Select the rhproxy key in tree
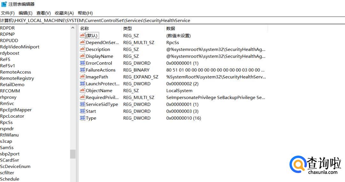Viewport: 345px width, 182px height. click(8, 97)
